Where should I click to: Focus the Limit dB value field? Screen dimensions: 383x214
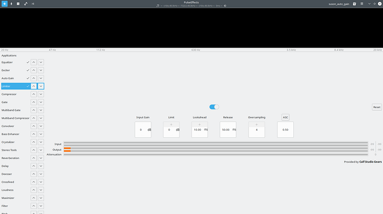click(171, 130)
